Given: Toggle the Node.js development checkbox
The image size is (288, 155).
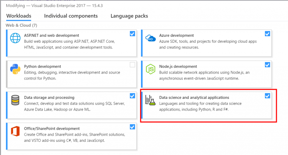Looking at the screenshot, I should coord(267,65).
